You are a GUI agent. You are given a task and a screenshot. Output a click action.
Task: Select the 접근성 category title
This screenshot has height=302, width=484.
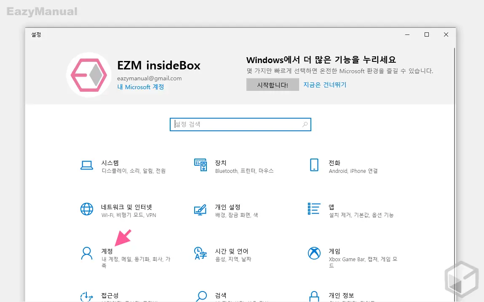click(110, 295)
